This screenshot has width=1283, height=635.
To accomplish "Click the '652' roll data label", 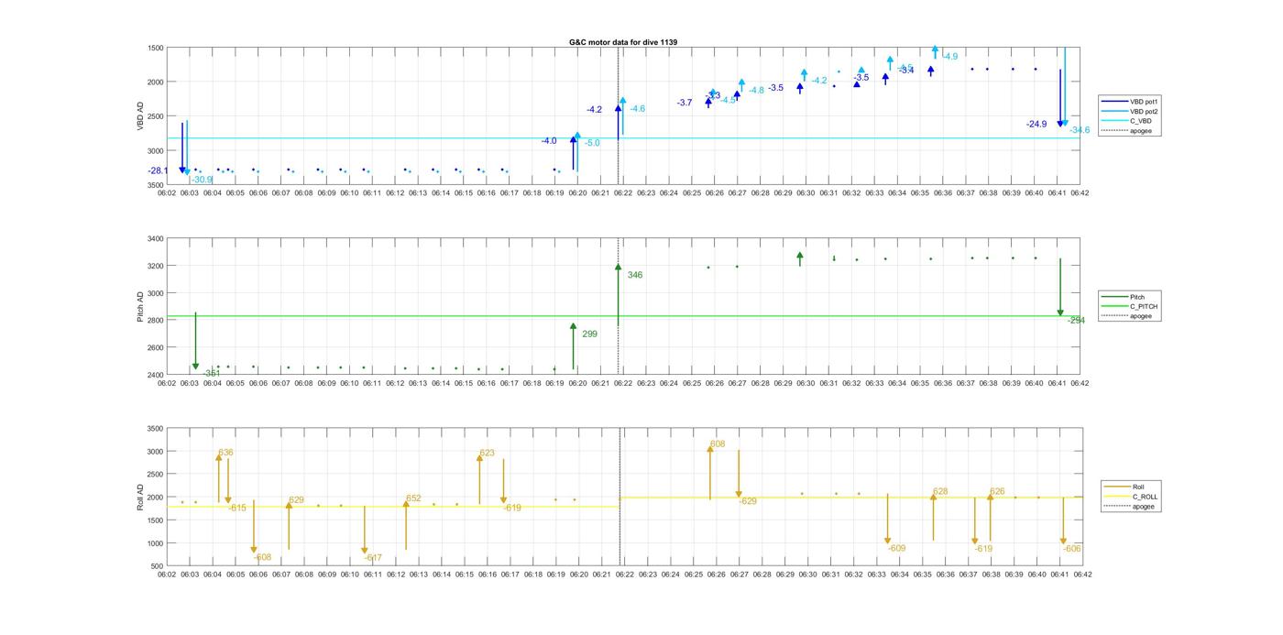I will (413, 498).
